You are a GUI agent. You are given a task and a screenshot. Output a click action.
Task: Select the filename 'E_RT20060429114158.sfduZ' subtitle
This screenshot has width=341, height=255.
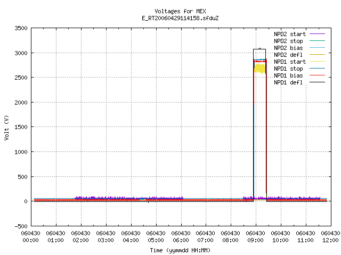(180, 18)
